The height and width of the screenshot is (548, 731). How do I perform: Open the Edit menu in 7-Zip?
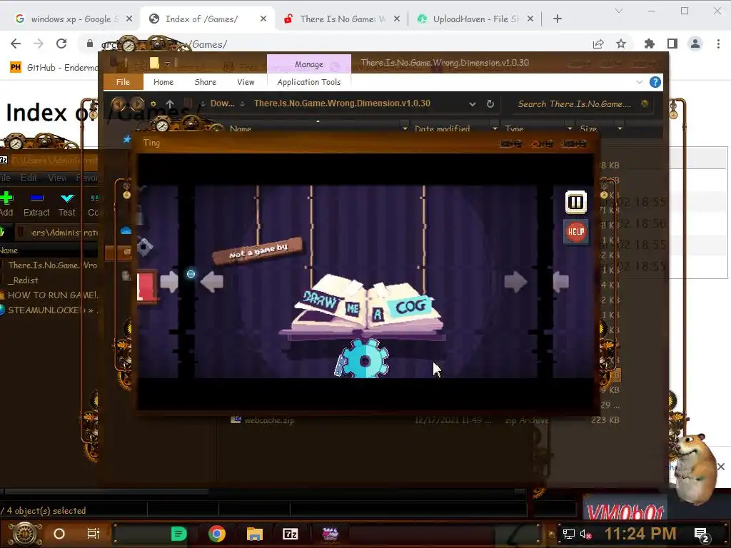tap(29, 178)
